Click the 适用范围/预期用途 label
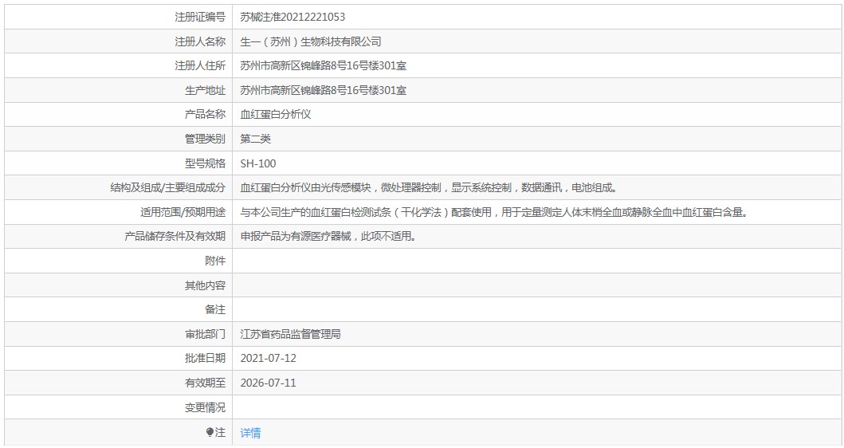Image resolution: width=844 pixels, height=448 pixels. click(183, 212)
